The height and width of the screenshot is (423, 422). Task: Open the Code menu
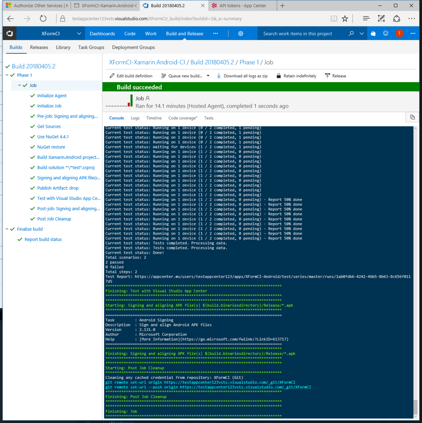130,33
